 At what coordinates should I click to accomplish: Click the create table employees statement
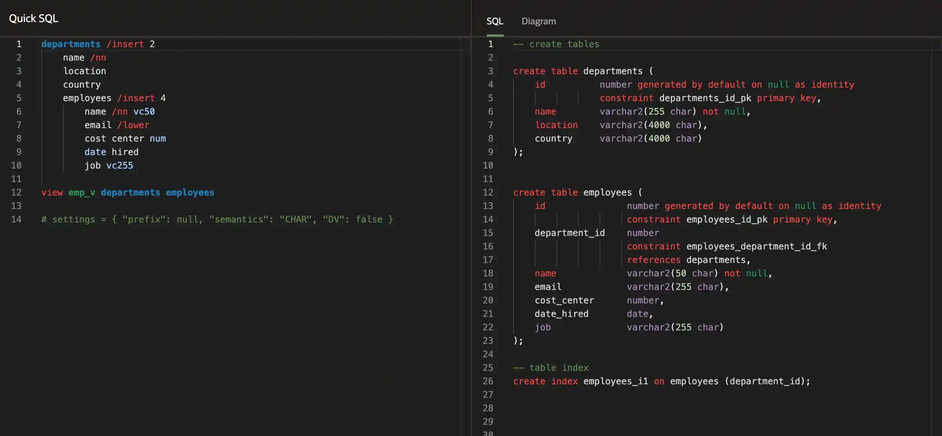(577, 192)
